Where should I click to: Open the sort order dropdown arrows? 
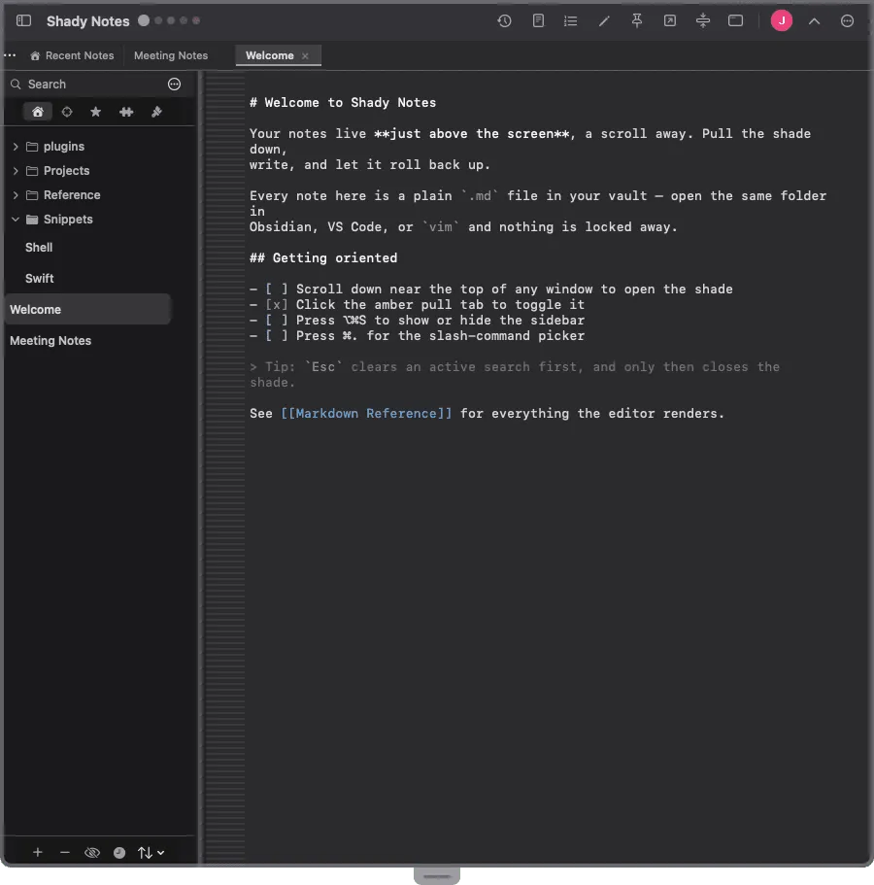click(x=151, y=853)
